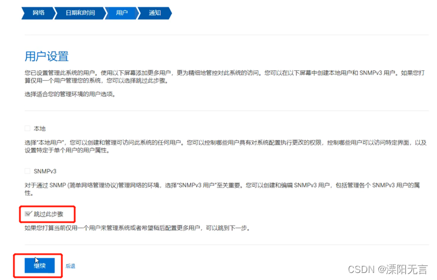Click the 用户设置 heading

click(x=46, y=56)
